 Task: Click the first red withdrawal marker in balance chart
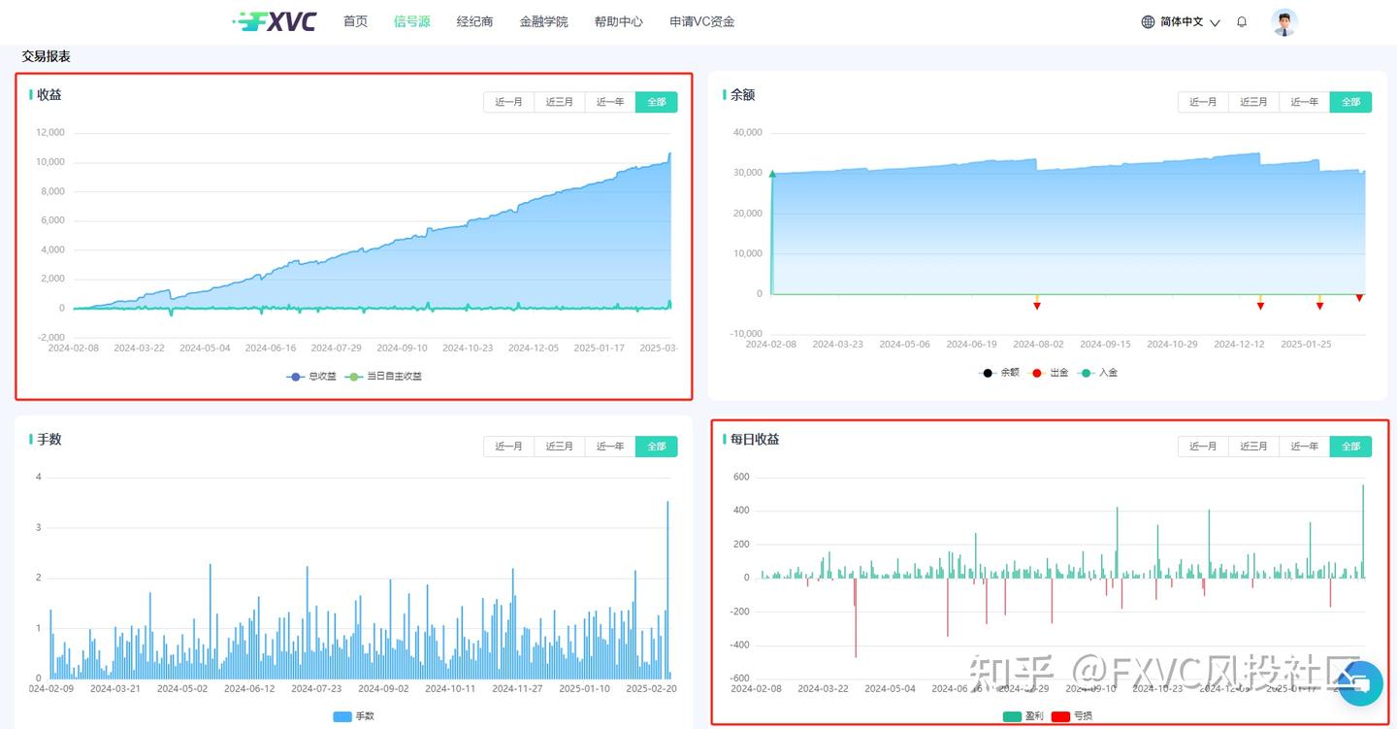(1036, 306)
